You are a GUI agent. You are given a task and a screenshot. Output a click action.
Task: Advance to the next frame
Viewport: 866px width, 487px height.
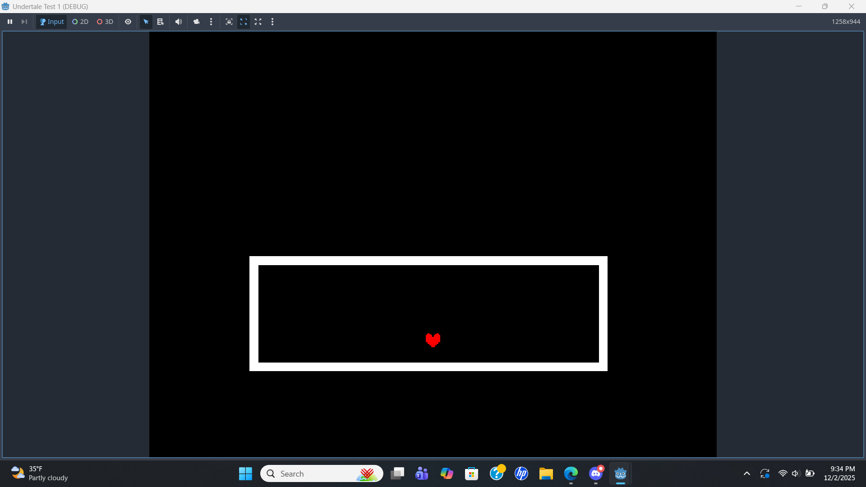(24, 22)
